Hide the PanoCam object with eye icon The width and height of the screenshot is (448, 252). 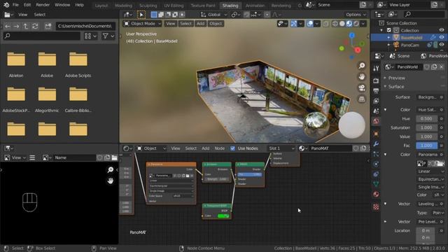pyautogui.click(x=442, y=45)
